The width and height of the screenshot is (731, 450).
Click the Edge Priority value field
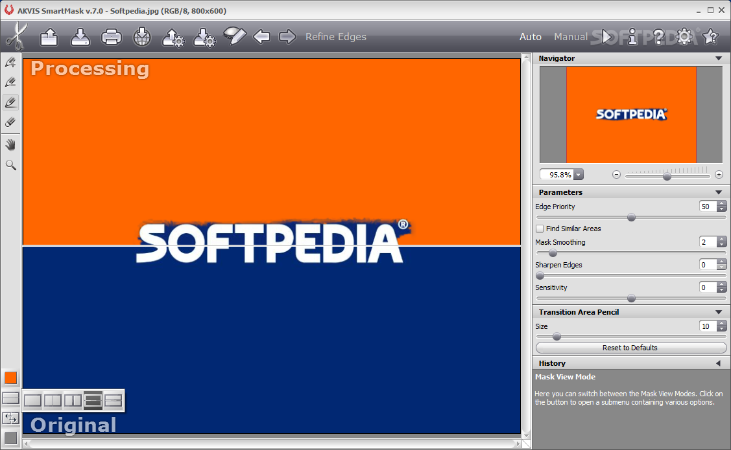[x=707, y=207]
